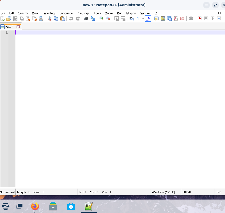Open the user-defined language dialog icon

pyautogui.click(x=157, y=19)
